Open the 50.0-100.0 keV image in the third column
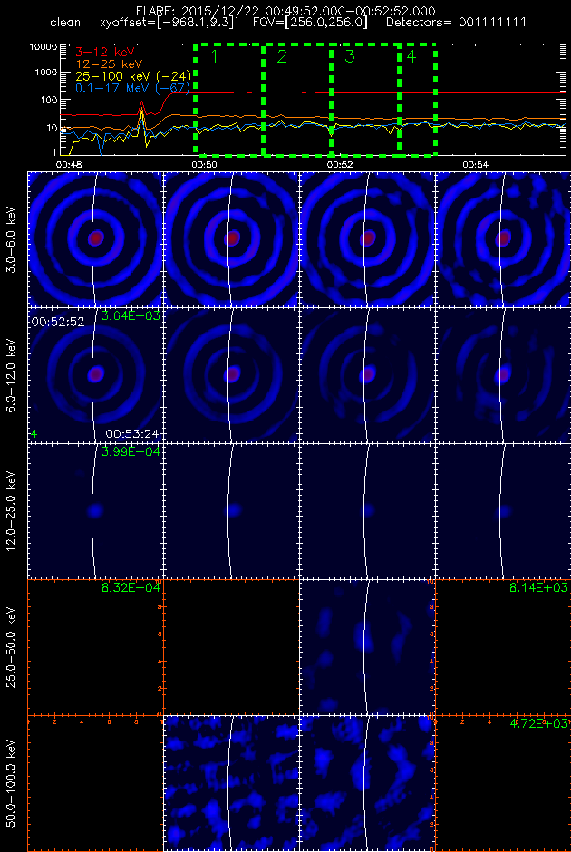The height and width of the screenshot is (852, 571). point(368,783)
